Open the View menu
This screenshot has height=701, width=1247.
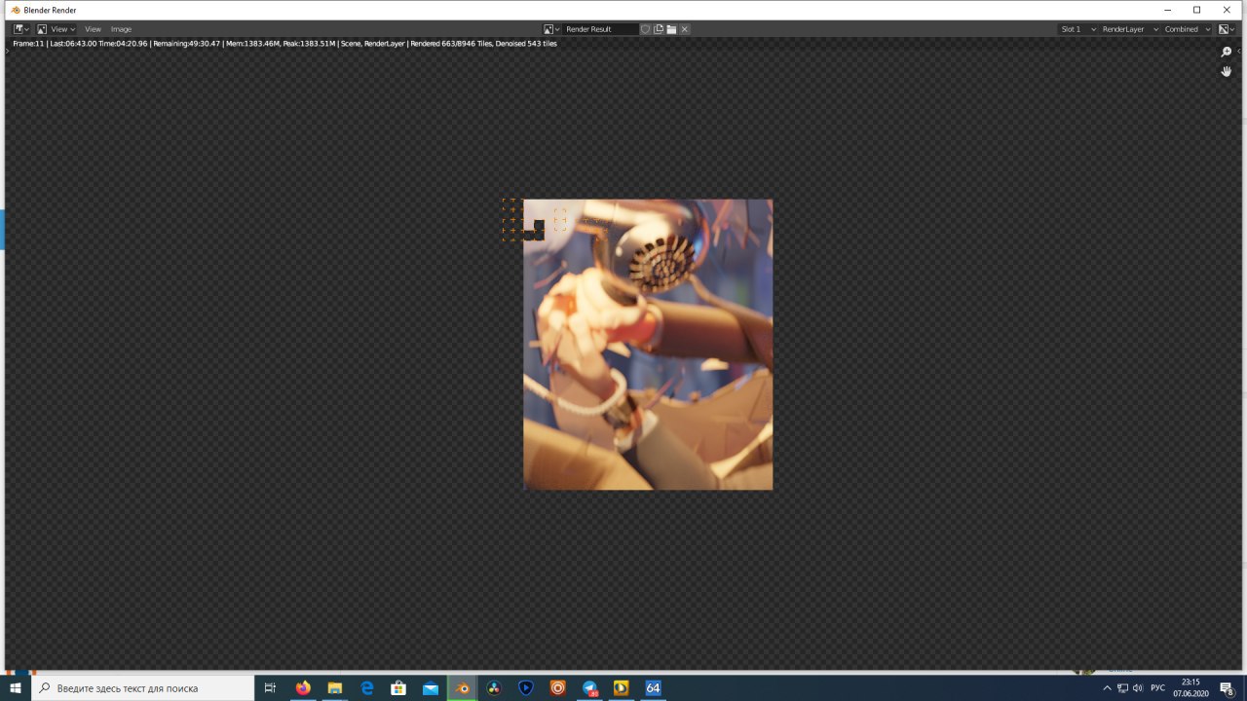pos(93,29)
